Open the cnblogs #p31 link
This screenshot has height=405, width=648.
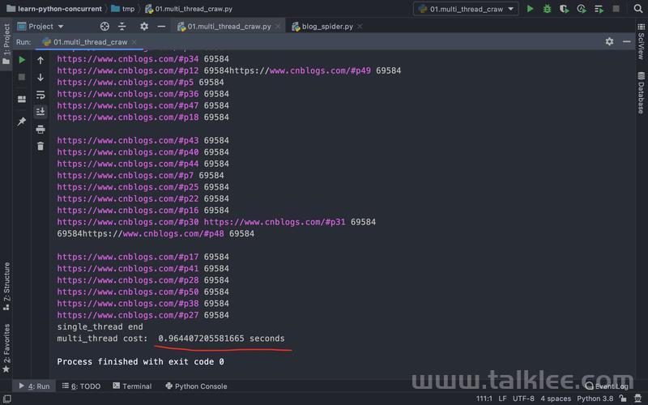click(x=275, y=222)
